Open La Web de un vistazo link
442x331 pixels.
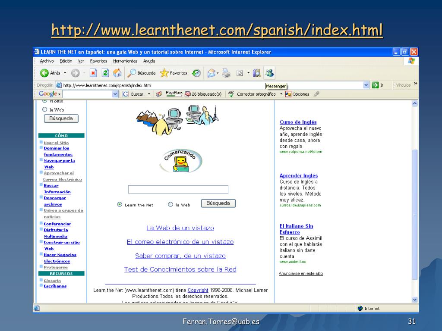click(x=180, y=228)
